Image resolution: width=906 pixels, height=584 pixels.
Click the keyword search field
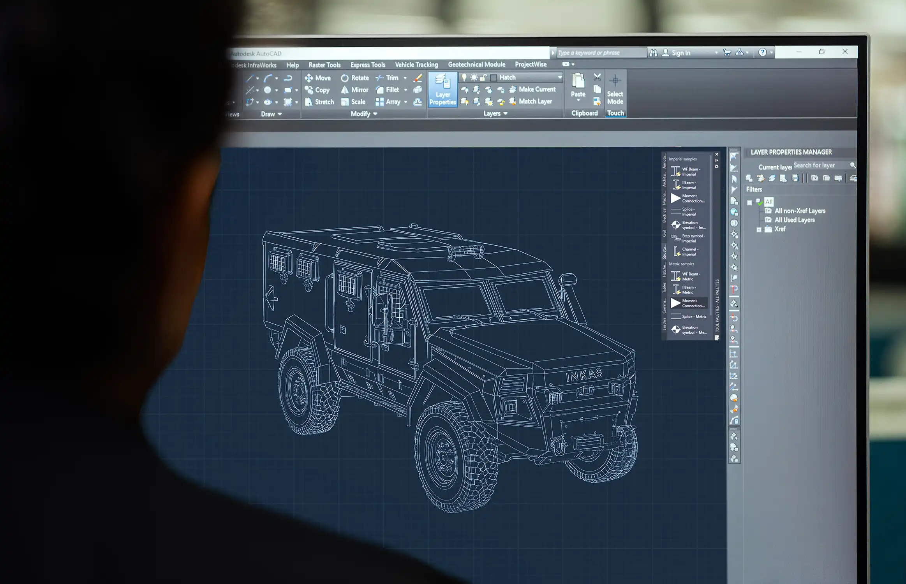coord(601,53)
